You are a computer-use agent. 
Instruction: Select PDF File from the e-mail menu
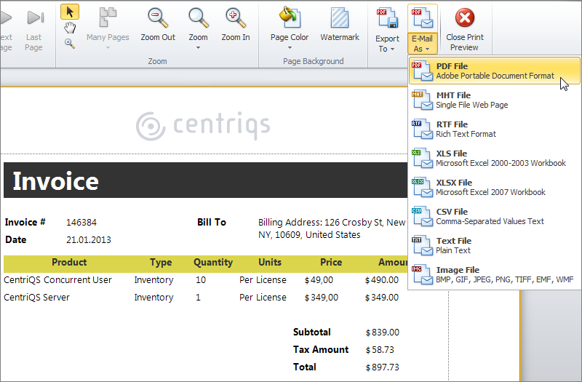coord(495,71)
